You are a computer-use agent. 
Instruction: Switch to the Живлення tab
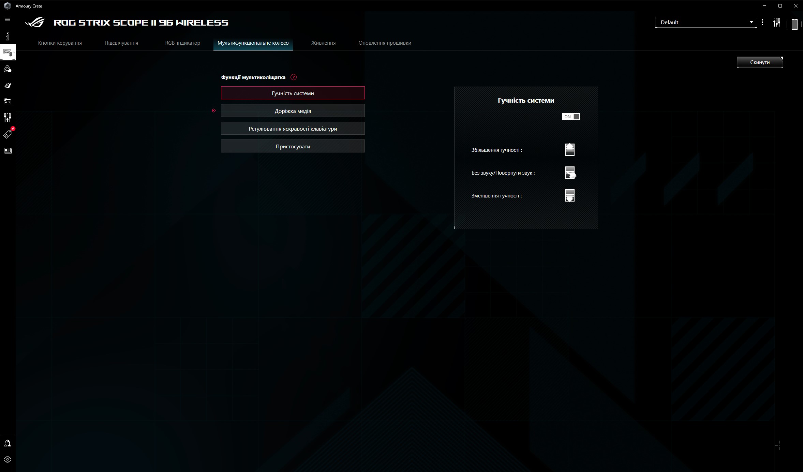pyautogui.click(x=323, y=43)
